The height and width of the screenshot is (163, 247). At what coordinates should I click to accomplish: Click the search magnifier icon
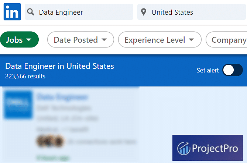[31, 12]
